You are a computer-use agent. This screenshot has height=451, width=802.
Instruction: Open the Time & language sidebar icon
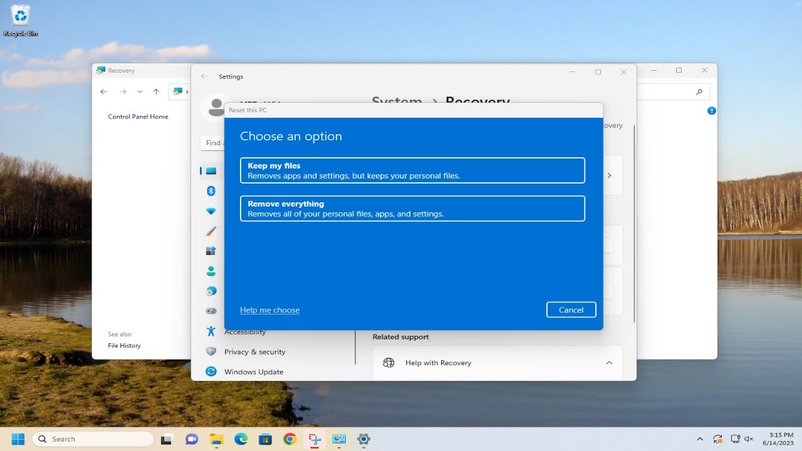coord(211,291)
